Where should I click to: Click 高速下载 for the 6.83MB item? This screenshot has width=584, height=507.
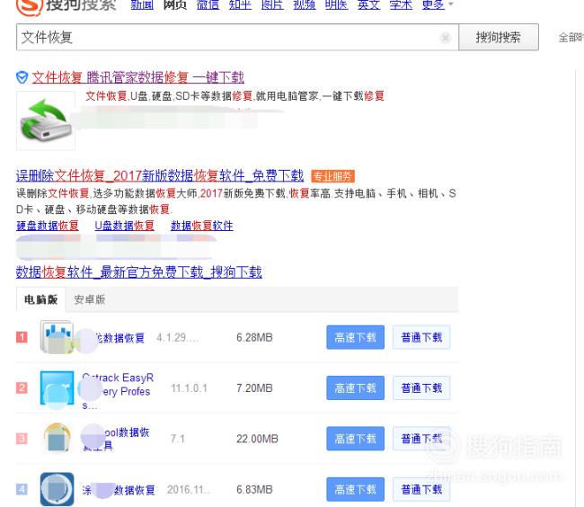[x=355, y=489]
